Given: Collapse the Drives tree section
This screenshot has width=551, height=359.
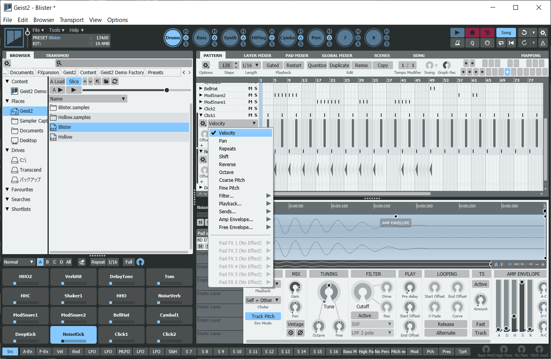Looking at the screenshot, I should (7, 150).
